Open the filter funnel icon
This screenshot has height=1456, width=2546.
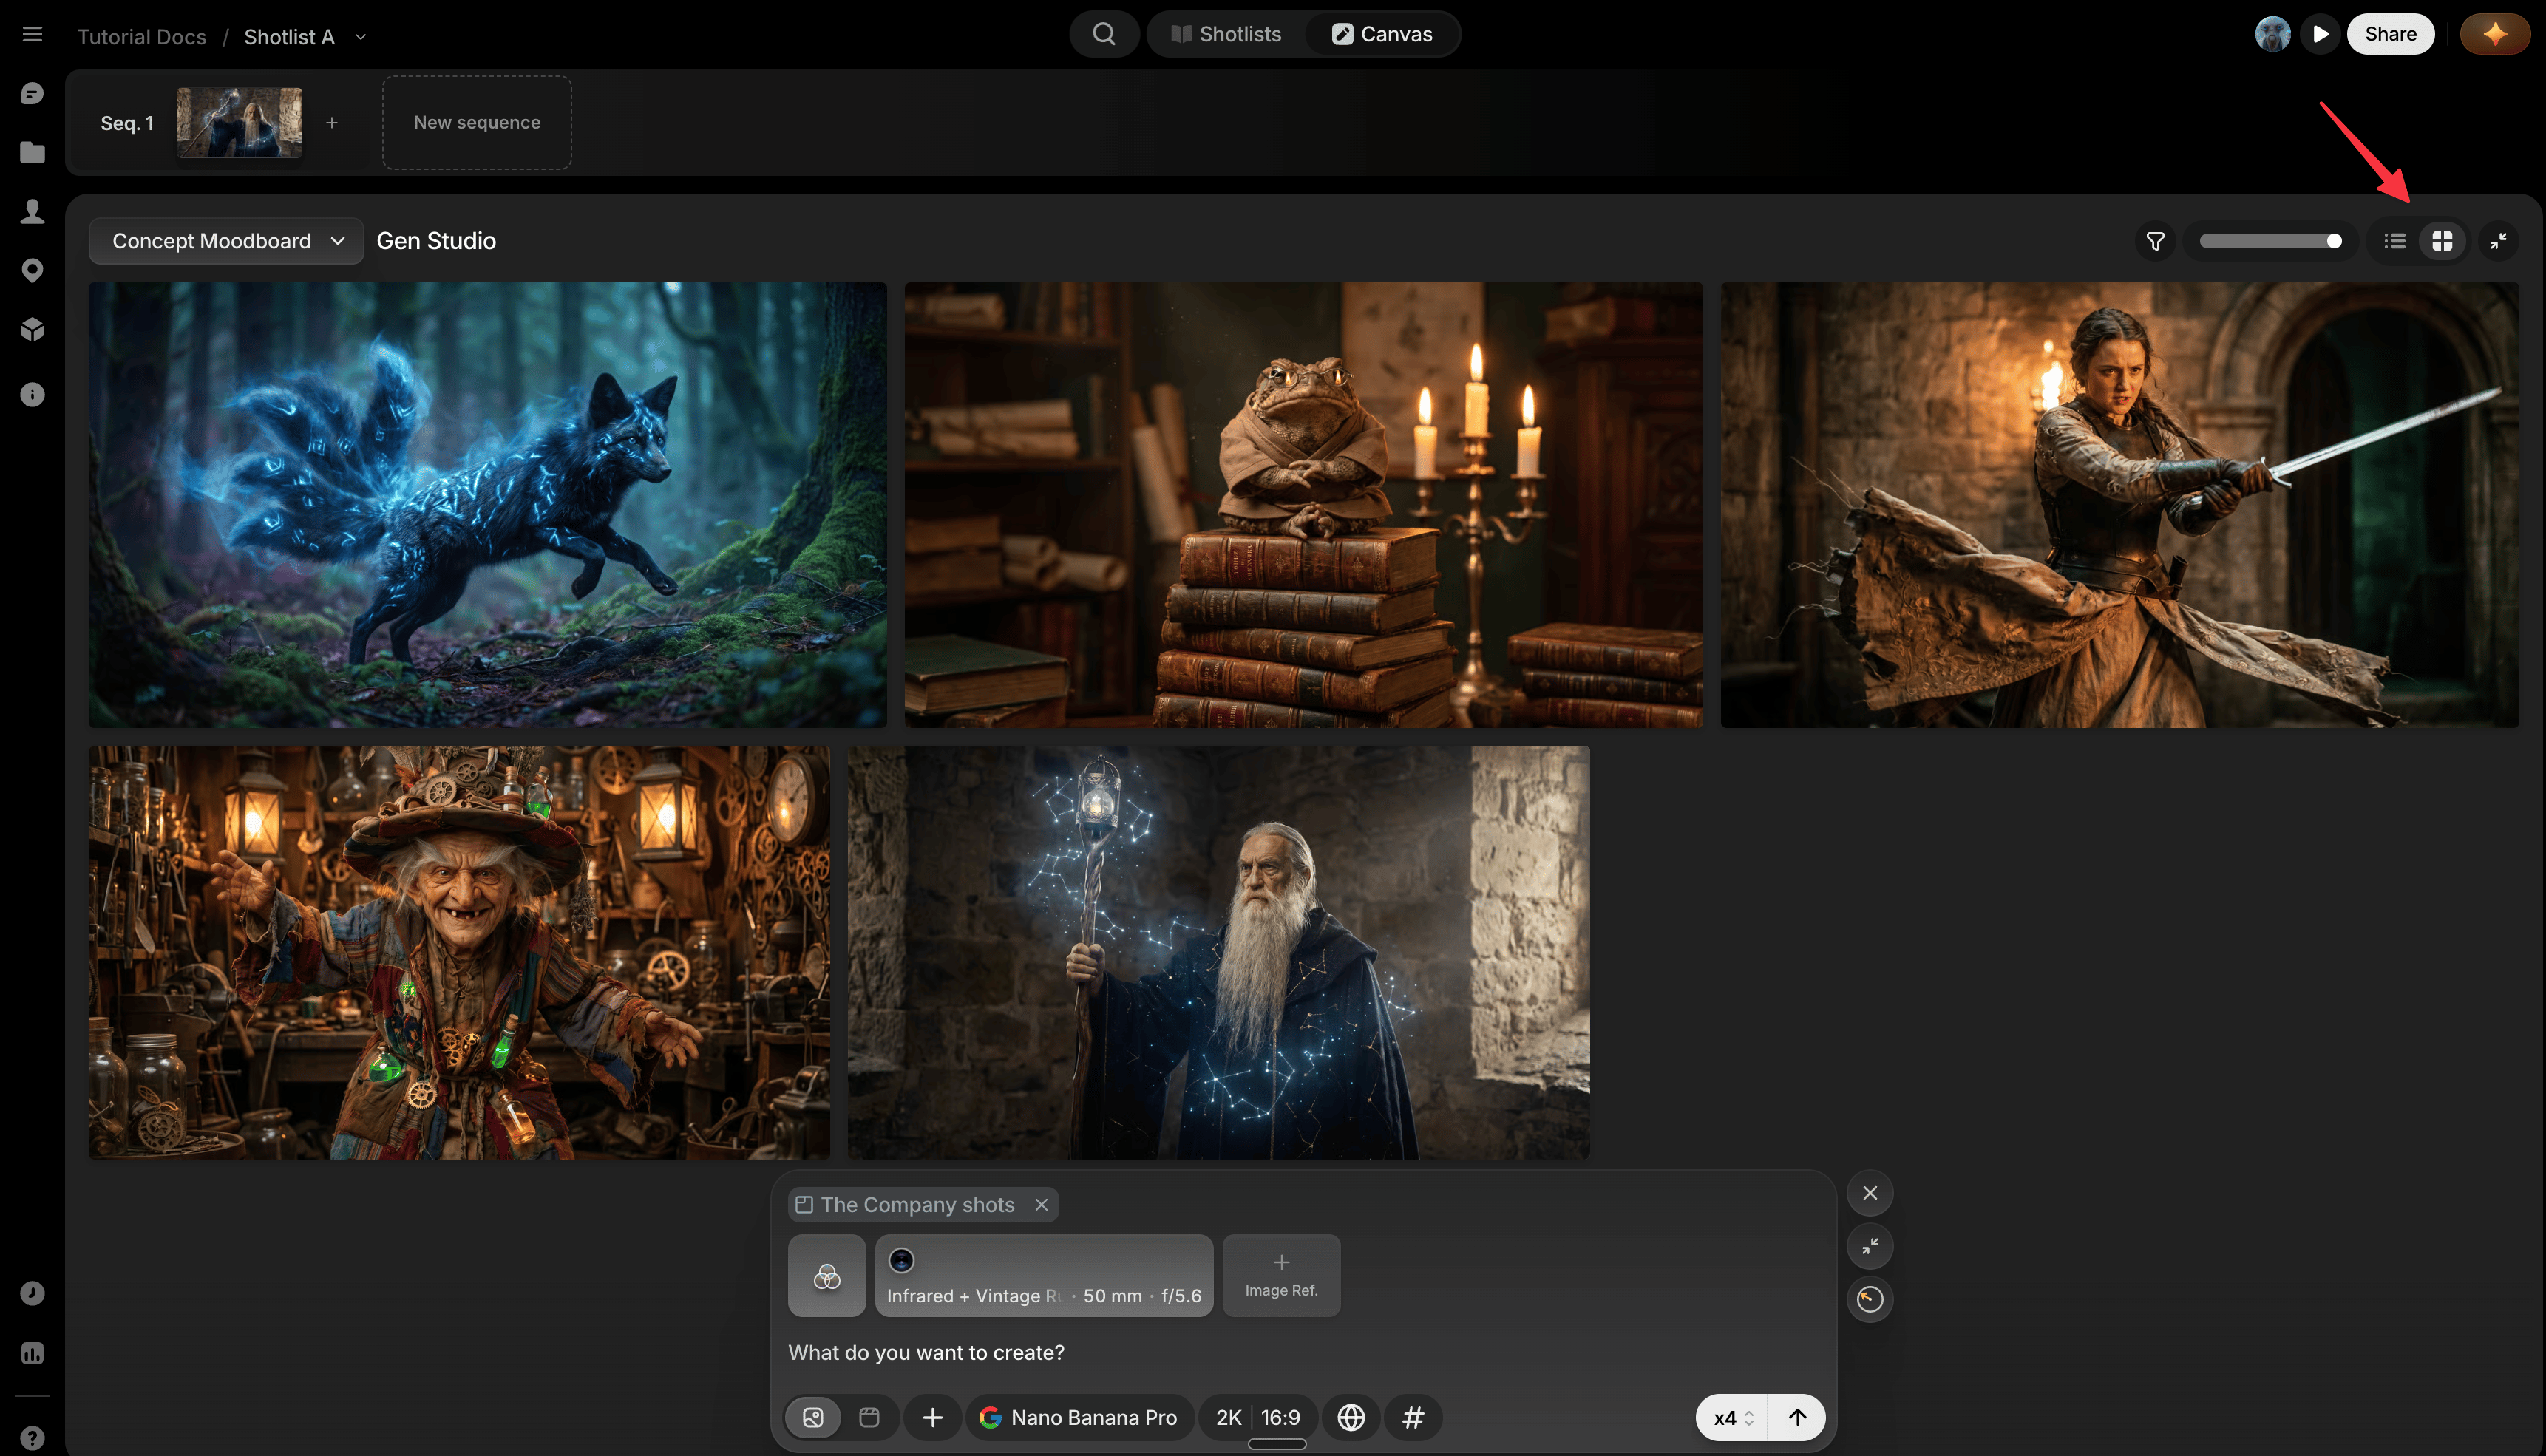point(2155,241)
